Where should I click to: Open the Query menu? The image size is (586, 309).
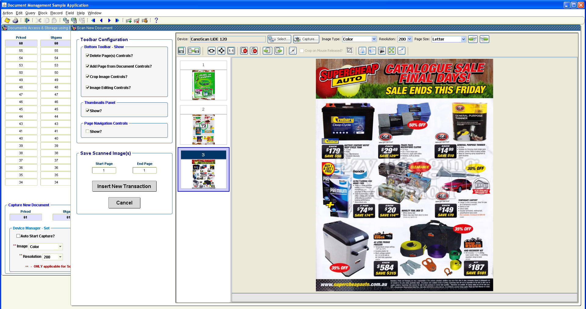point(30,13)
